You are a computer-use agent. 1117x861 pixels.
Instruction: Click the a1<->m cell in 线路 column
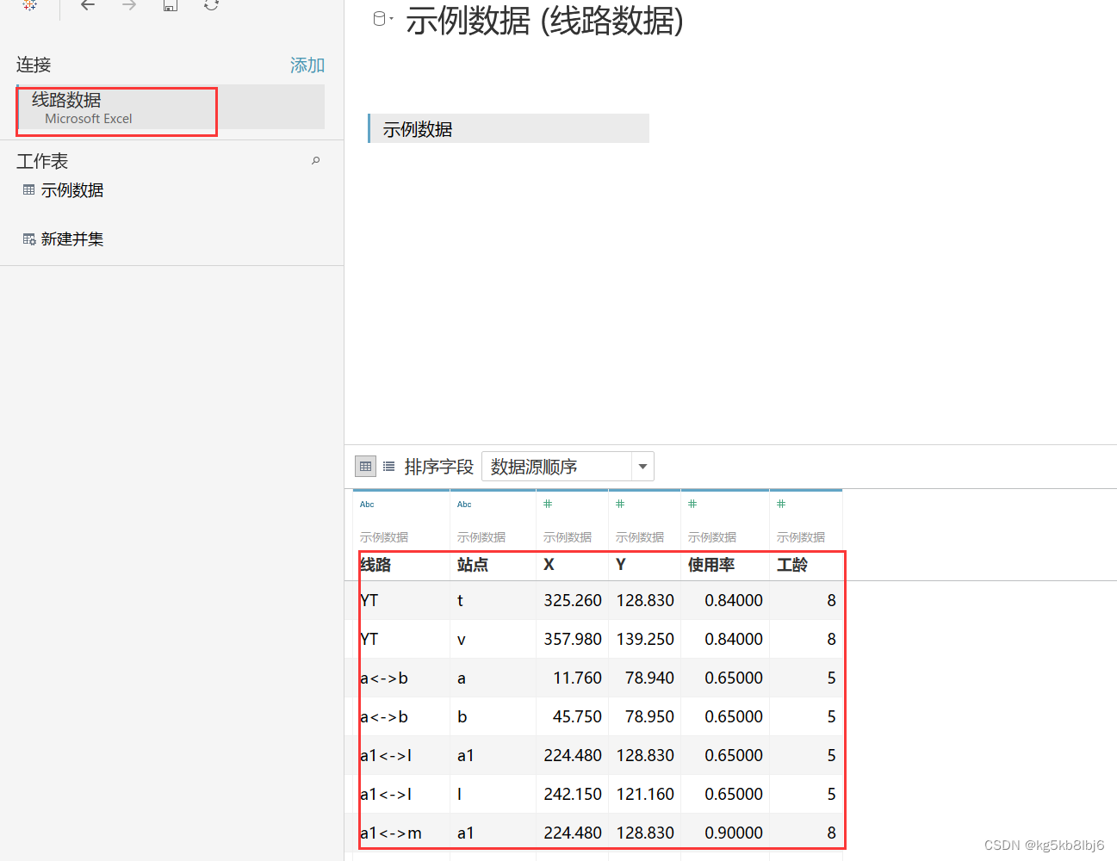401,833
